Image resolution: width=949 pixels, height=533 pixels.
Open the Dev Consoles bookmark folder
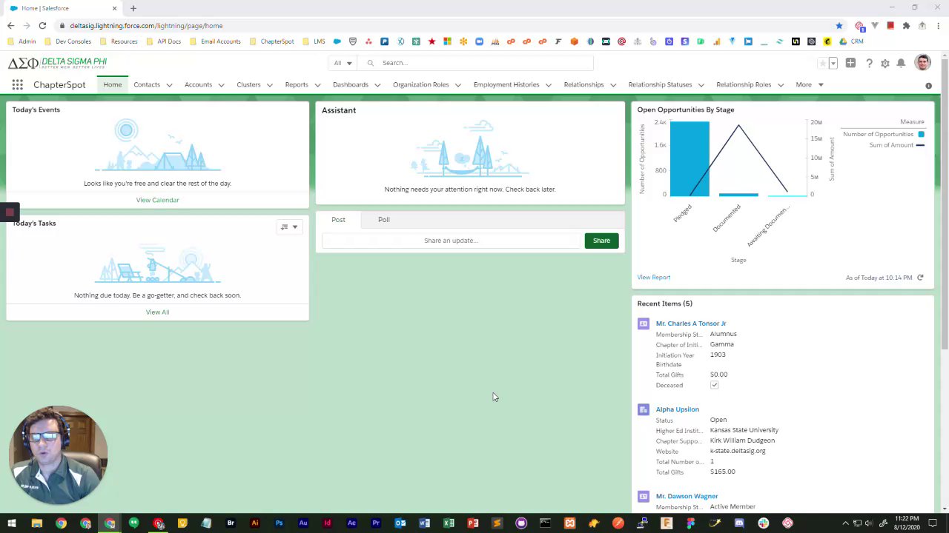click(67, 41)
